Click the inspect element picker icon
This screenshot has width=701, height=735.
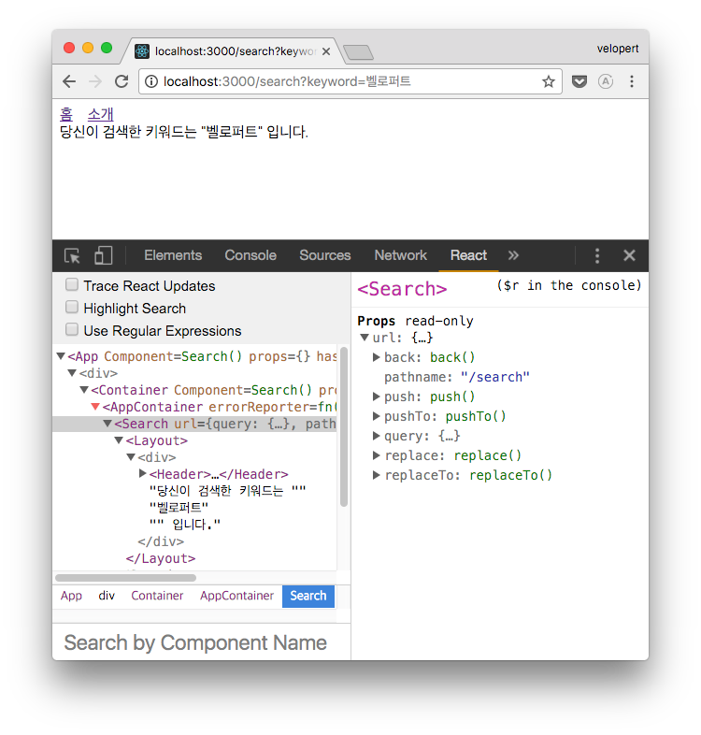coord(72,256)
